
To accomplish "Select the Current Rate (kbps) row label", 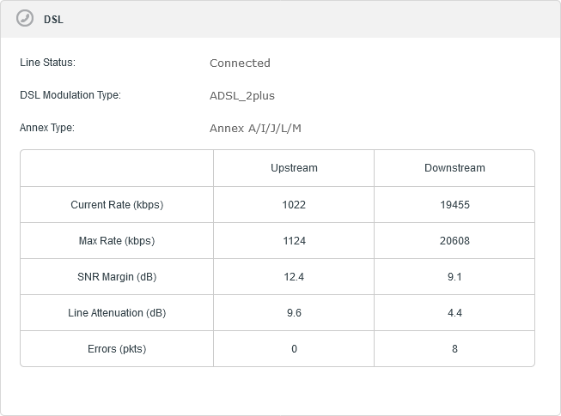I will 117,205.
